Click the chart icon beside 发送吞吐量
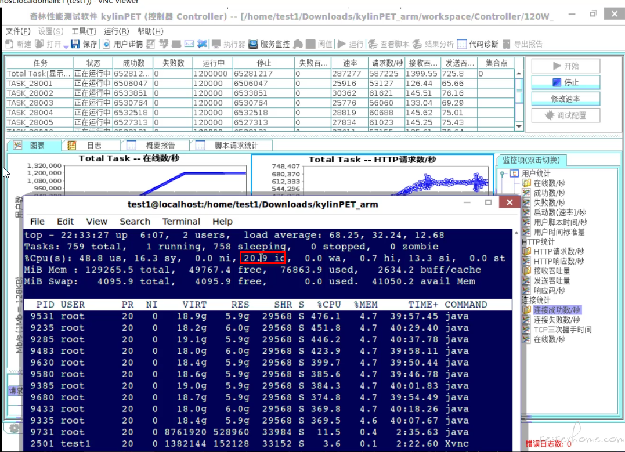Screen dimensions: 625x452 point(526,281)
